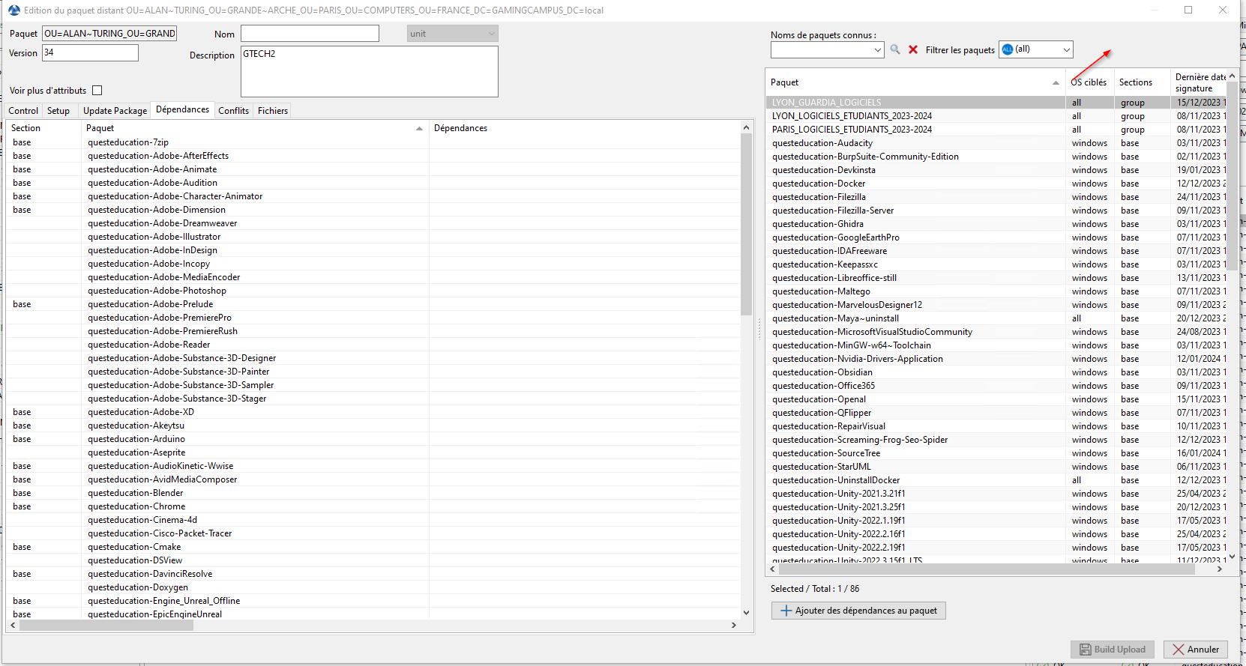Image resolution: width=1246 pixels, height=666 pixels.
Task: Open the Conflits tab
Action: coord(233,111)
